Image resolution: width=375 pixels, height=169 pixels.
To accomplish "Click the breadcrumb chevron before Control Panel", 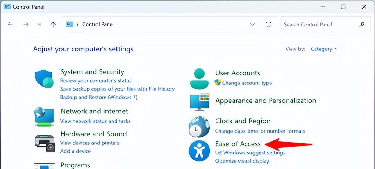I will (x=78, y=24).
